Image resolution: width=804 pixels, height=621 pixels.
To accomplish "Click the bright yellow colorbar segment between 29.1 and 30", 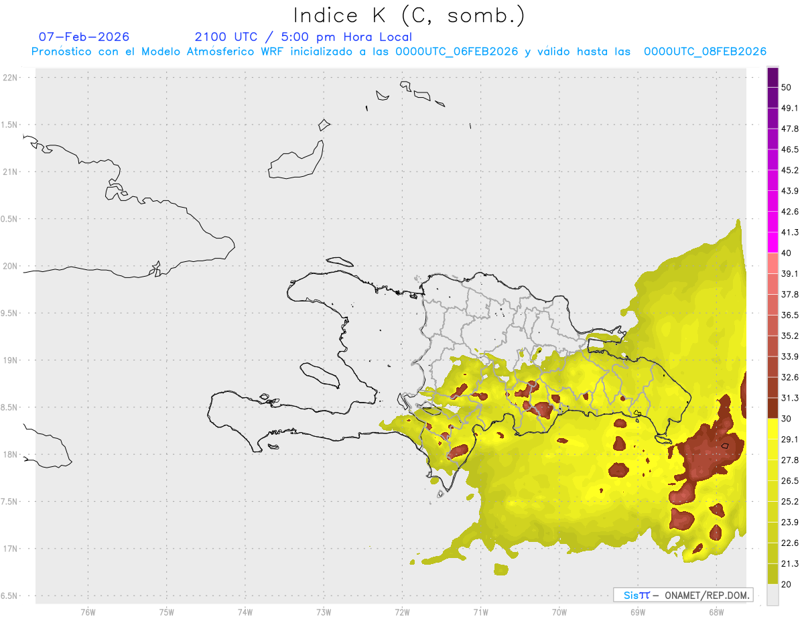I will (773, 429).
